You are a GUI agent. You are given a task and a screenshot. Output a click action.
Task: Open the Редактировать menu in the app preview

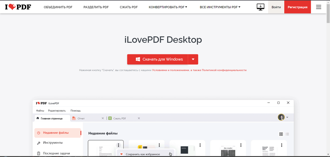57,111
